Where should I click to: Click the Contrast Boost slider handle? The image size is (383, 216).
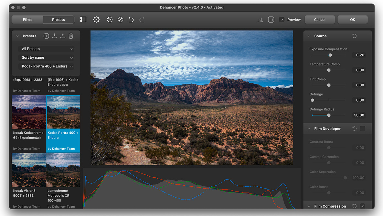[329, 148]
